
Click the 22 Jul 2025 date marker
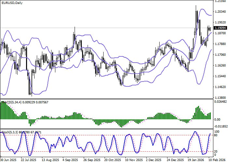pyautogui.click(x=29, y=160)
